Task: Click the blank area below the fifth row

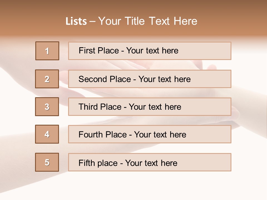Action: click(133, 186)
